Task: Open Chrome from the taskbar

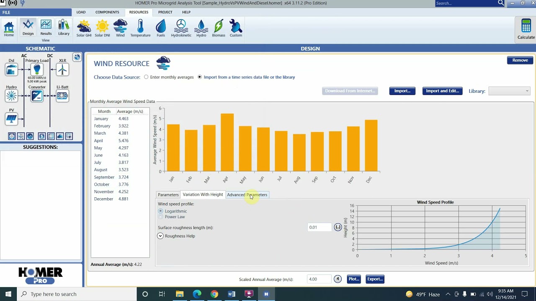Action: [x=214, y=294]
